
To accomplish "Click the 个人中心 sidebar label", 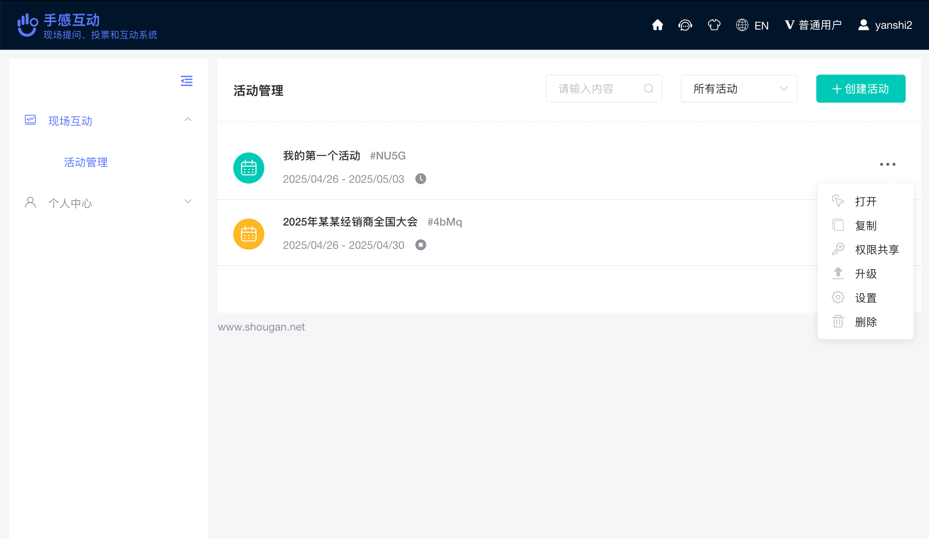I will pos(70,203).
